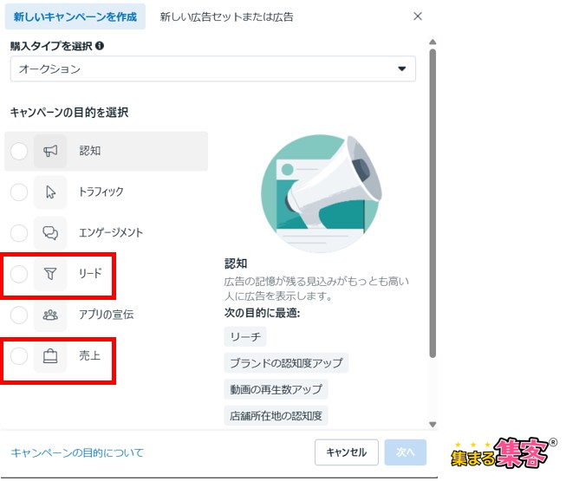Click the 売上 objective label text
Image resolution: width=566 pixels, height=481 pixels.
coord(89,355)
